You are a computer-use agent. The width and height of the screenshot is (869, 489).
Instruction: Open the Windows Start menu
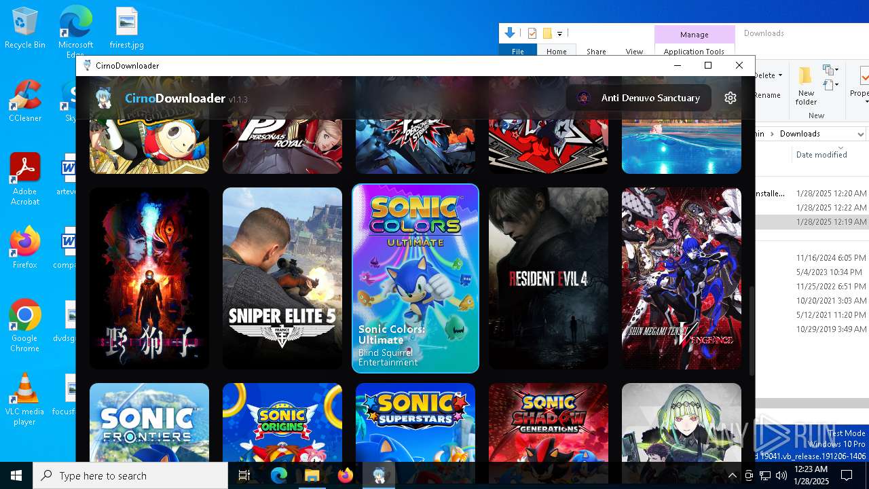pos(16,475)
